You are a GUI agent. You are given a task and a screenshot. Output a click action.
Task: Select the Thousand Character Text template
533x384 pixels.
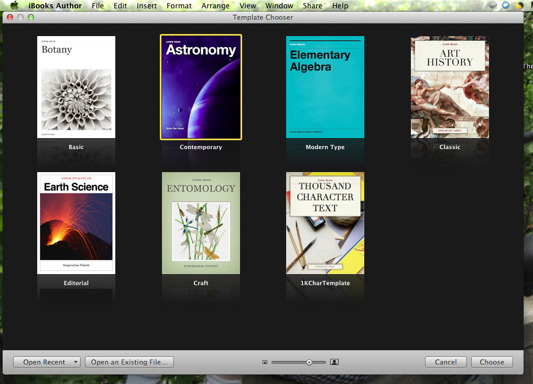[325, 223]
